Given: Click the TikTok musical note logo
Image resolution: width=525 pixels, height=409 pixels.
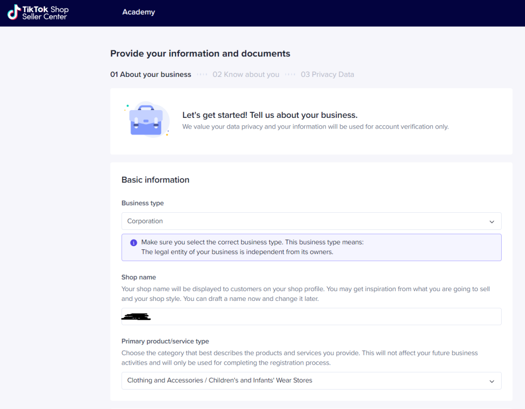Looking at the screenshot, I should 14,12.
